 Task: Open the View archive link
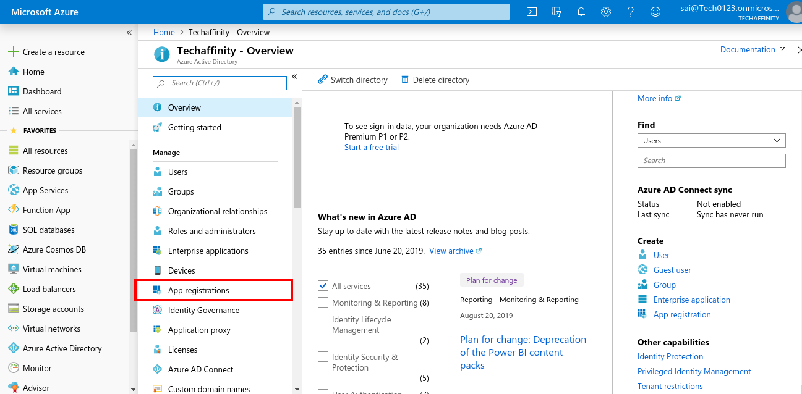tap(451, 251)
